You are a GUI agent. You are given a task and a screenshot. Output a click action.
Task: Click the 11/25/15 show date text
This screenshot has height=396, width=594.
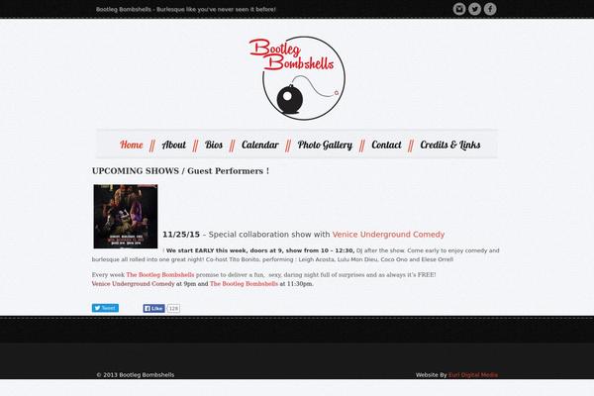[x=181, y=235]
